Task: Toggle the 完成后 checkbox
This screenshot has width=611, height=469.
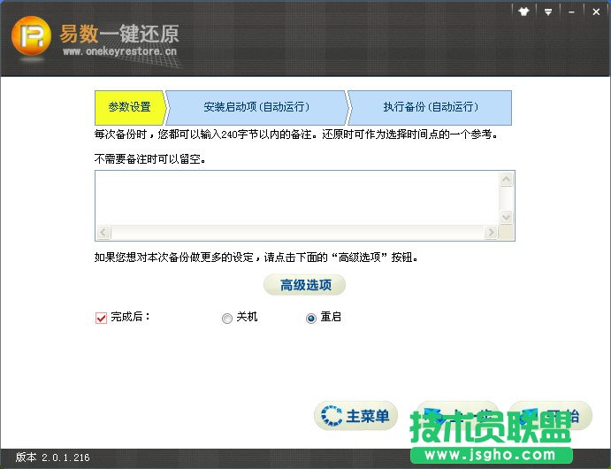Action: point(101,318)
